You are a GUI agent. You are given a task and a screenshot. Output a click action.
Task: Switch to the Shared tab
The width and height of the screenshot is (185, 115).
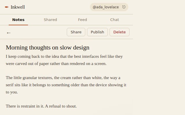pos(50,20)
